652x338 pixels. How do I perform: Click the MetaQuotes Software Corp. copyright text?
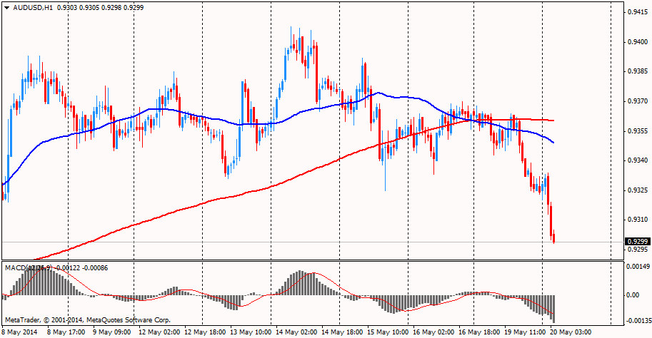pos(128,320)
